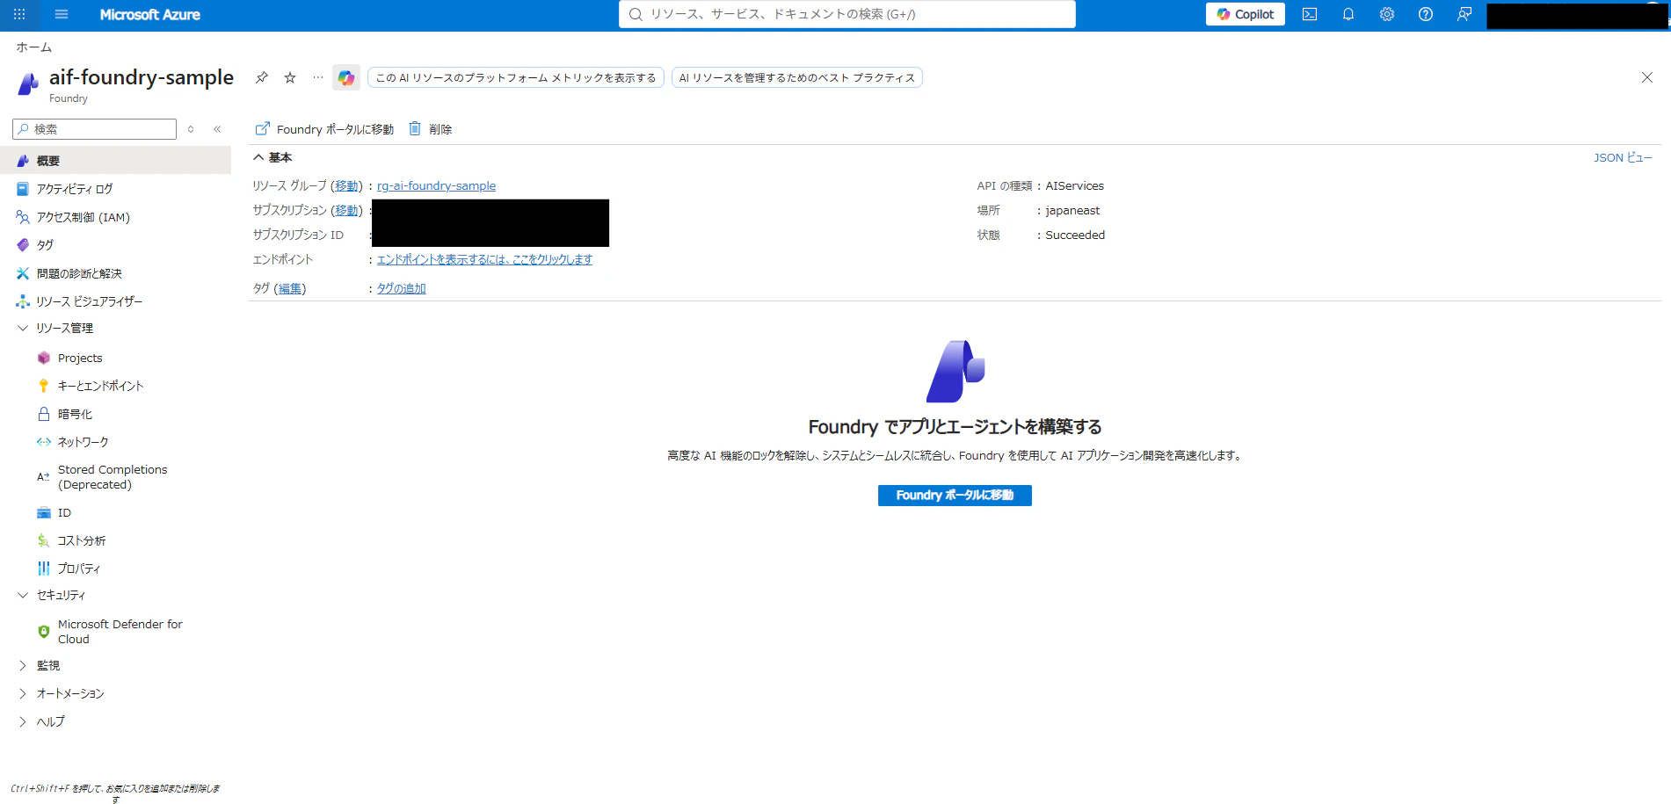The width and height of the screenshot is (1671, 804).
Task: Open the hamburger portal menu
Action: [62, 14]
